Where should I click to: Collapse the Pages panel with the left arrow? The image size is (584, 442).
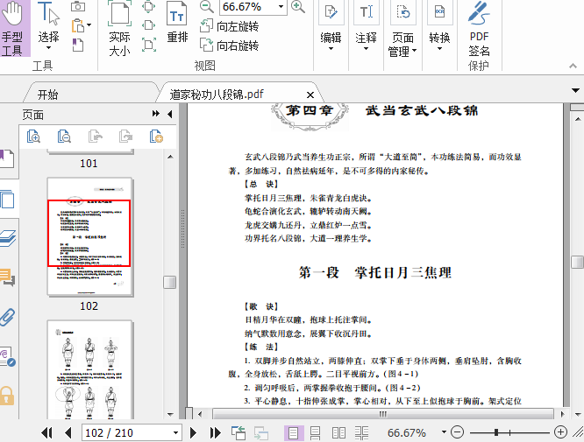click(170, 114)
